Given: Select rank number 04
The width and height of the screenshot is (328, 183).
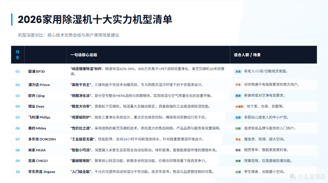Looking at the screenshot, I should click(18, 106).
